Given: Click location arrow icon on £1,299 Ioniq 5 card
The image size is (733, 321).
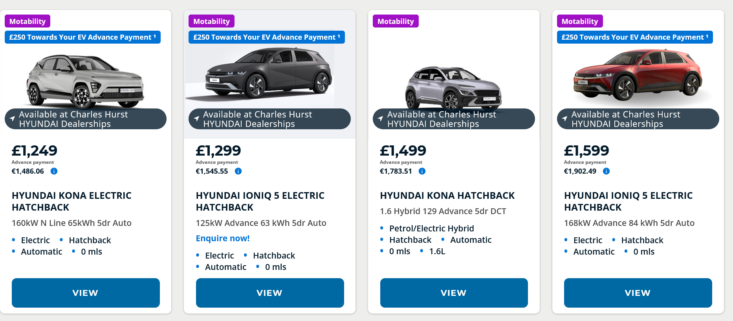Looking at the screenshot, I should pyautogui.click(x=197, y=118).
